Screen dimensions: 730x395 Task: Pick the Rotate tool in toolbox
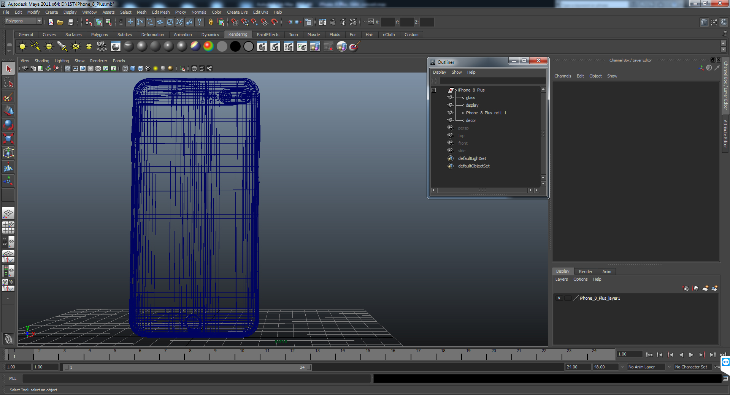[x=8, y=125]
